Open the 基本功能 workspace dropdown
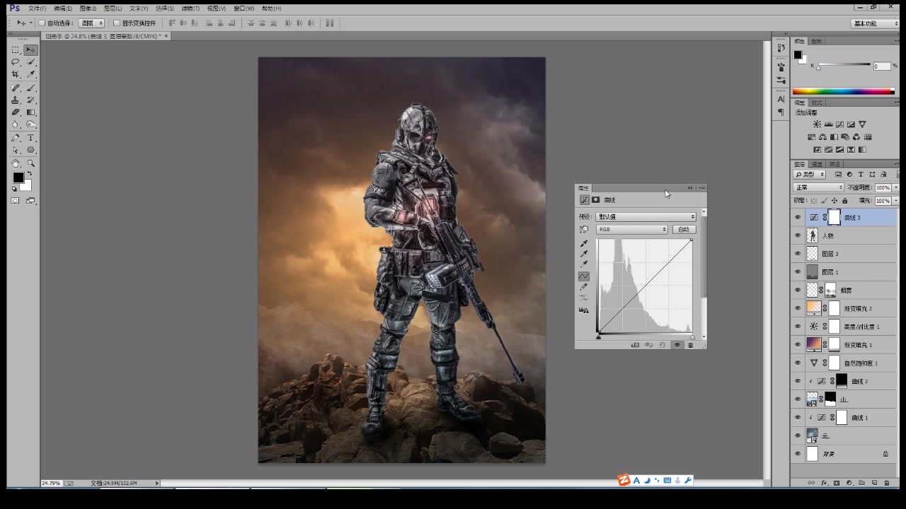Screen dimensions: 906x509 point(875,23)
